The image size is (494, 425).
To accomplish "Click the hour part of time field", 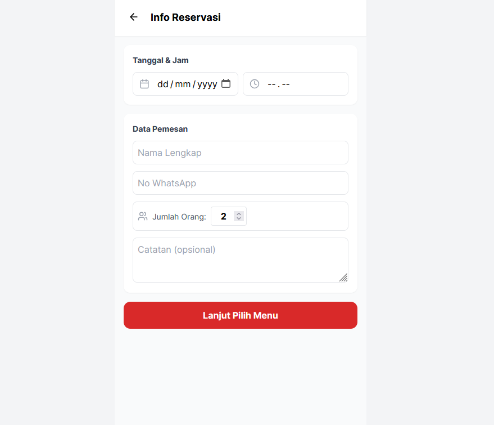I will 272,84.
